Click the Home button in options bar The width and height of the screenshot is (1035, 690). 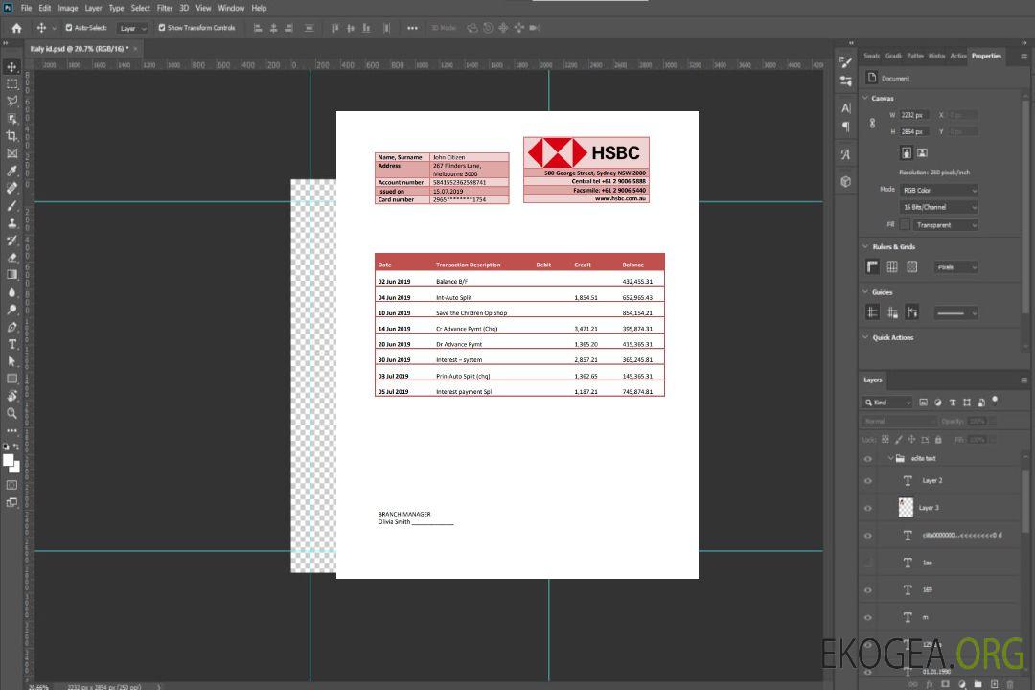tap(16, 28)
